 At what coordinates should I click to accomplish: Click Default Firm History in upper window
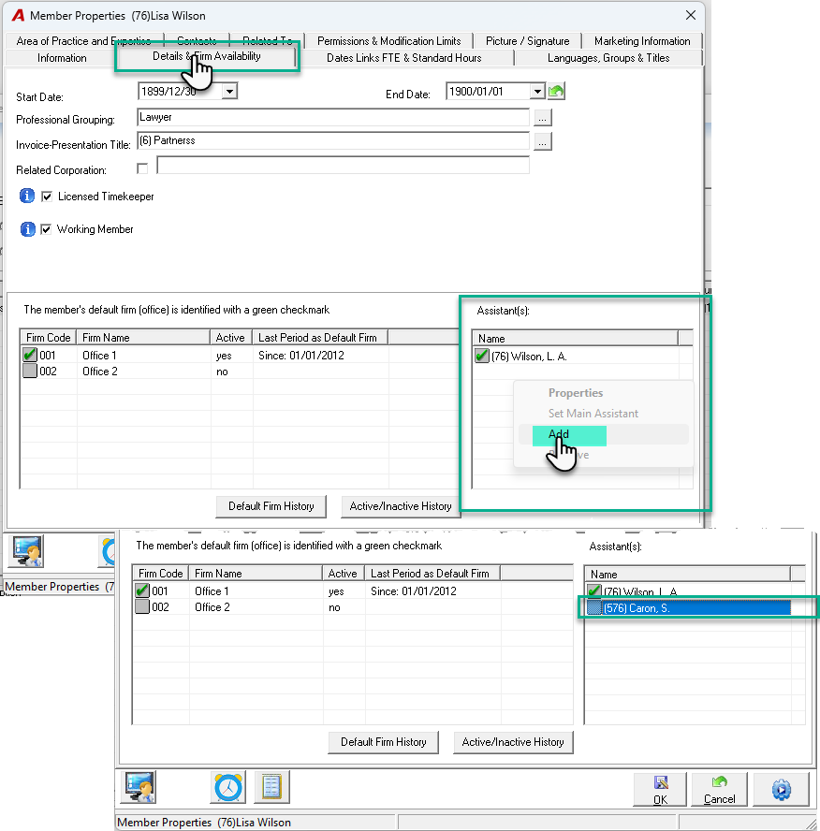click(x=271, y=506)
